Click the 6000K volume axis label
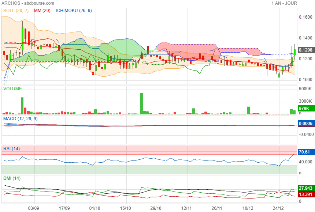 [305, 89]
